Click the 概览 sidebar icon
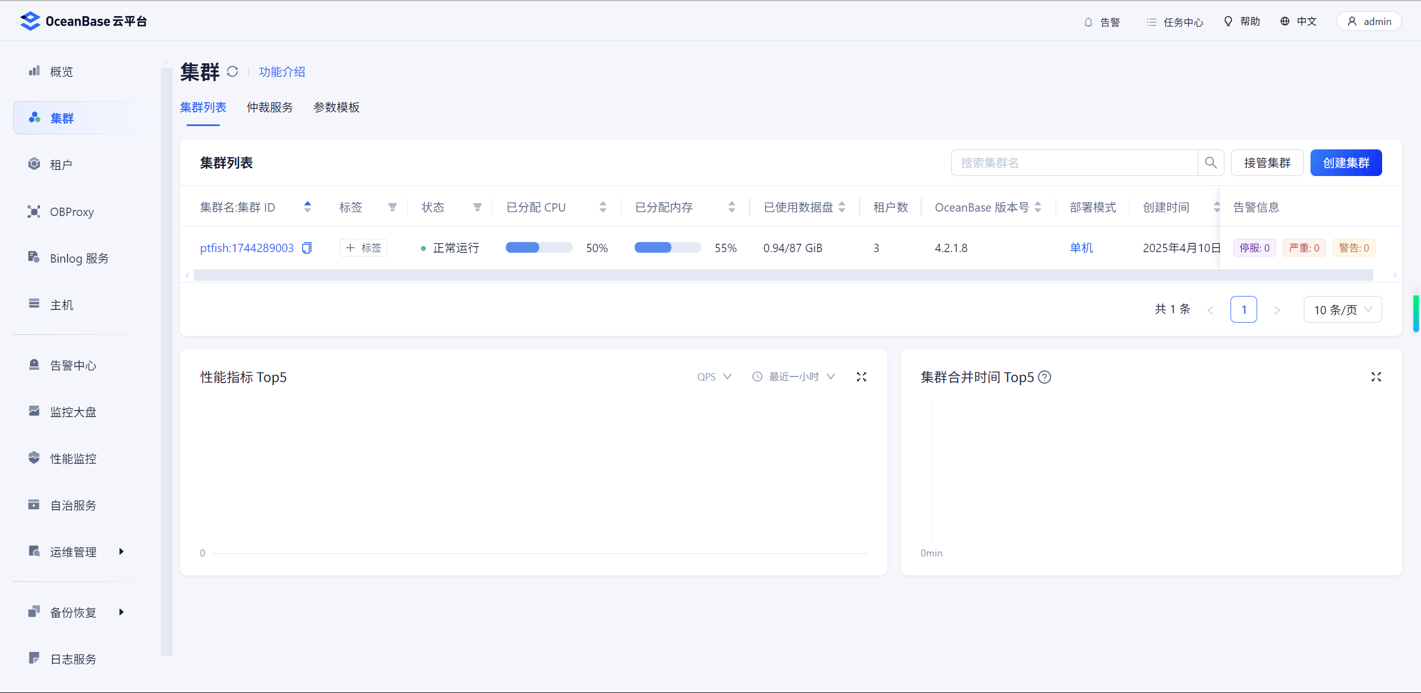This screenshot has width=1421, height=693. tap(34, 71)
